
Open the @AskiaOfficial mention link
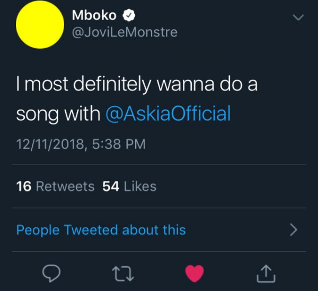coord(169,114)
